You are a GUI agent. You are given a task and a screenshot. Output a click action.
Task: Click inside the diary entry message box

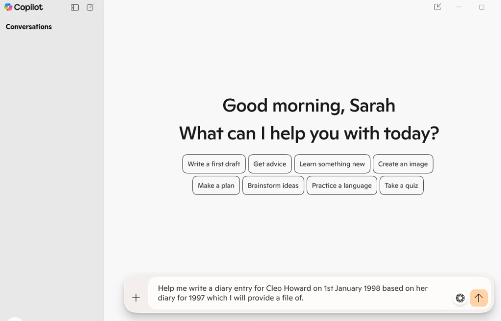coord(298,293)
